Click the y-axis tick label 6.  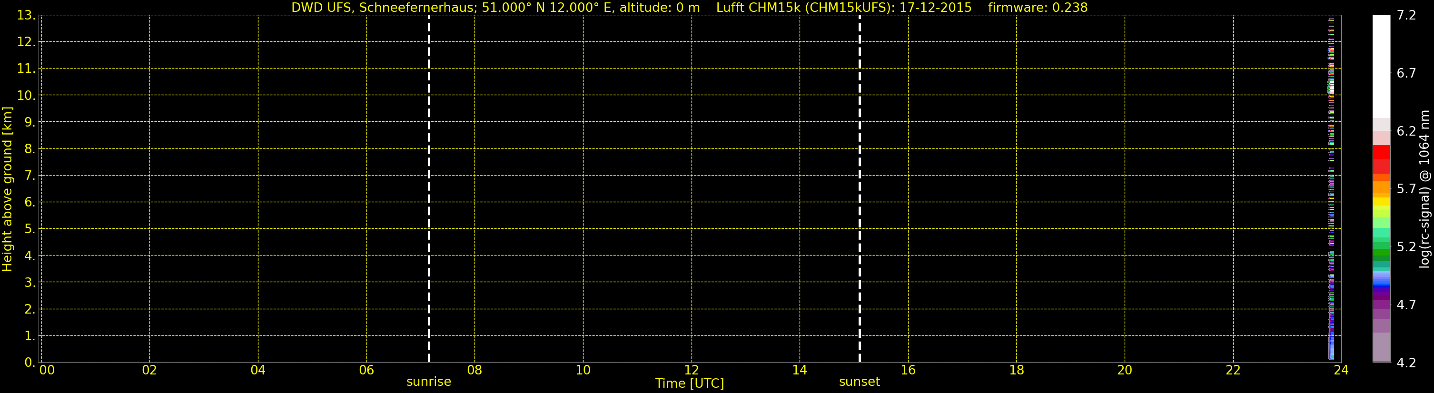[30, 202]
